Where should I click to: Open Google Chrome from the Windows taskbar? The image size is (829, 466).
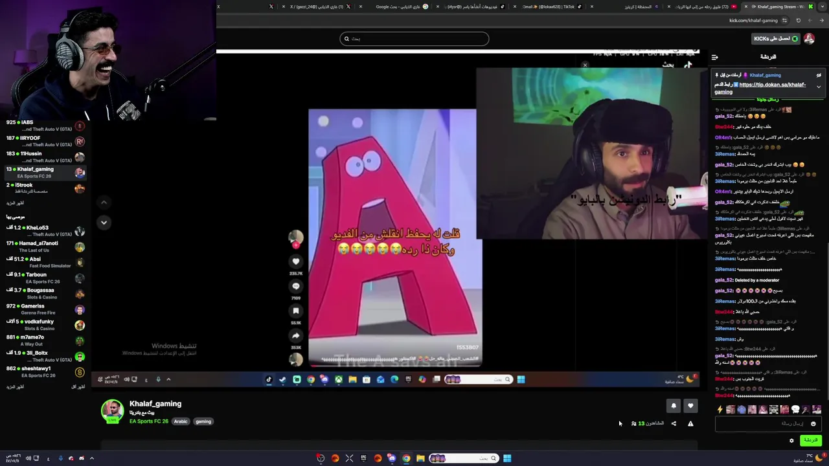tap(406, 458)
